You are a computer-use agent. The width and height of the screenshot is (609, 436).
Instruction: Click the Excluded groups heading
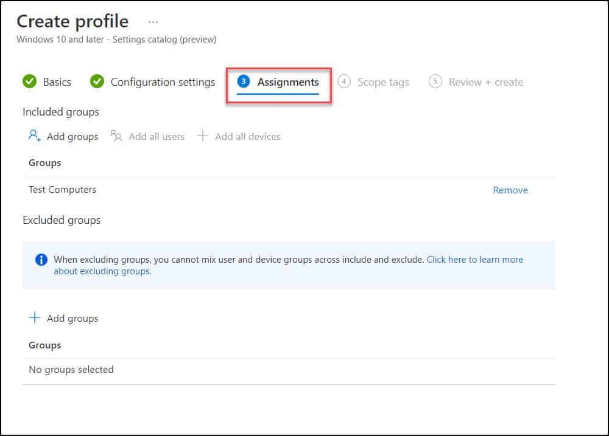(x=62, y=220)
